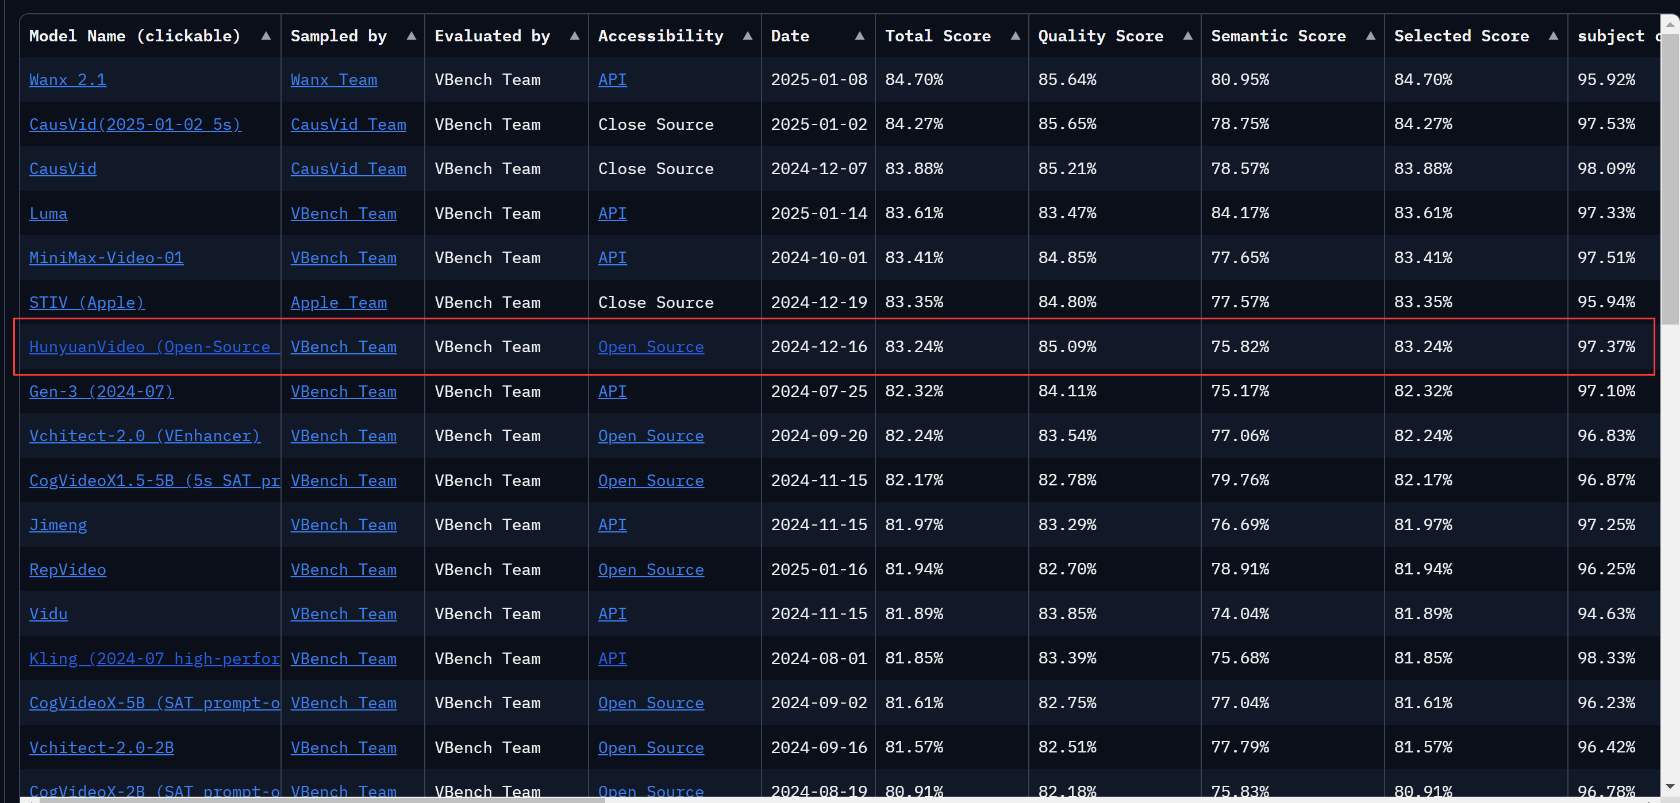Click the RepVideo model name
The image size is (1680, 803).
[67, 569]
